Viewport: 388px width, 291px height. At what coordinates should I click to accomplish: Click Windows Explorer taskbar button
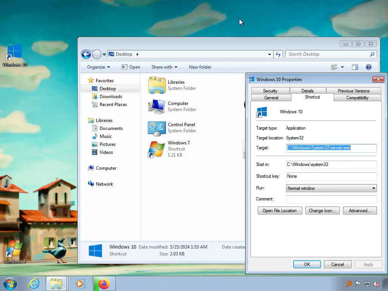pyautogui.click(x=56, y=283)
